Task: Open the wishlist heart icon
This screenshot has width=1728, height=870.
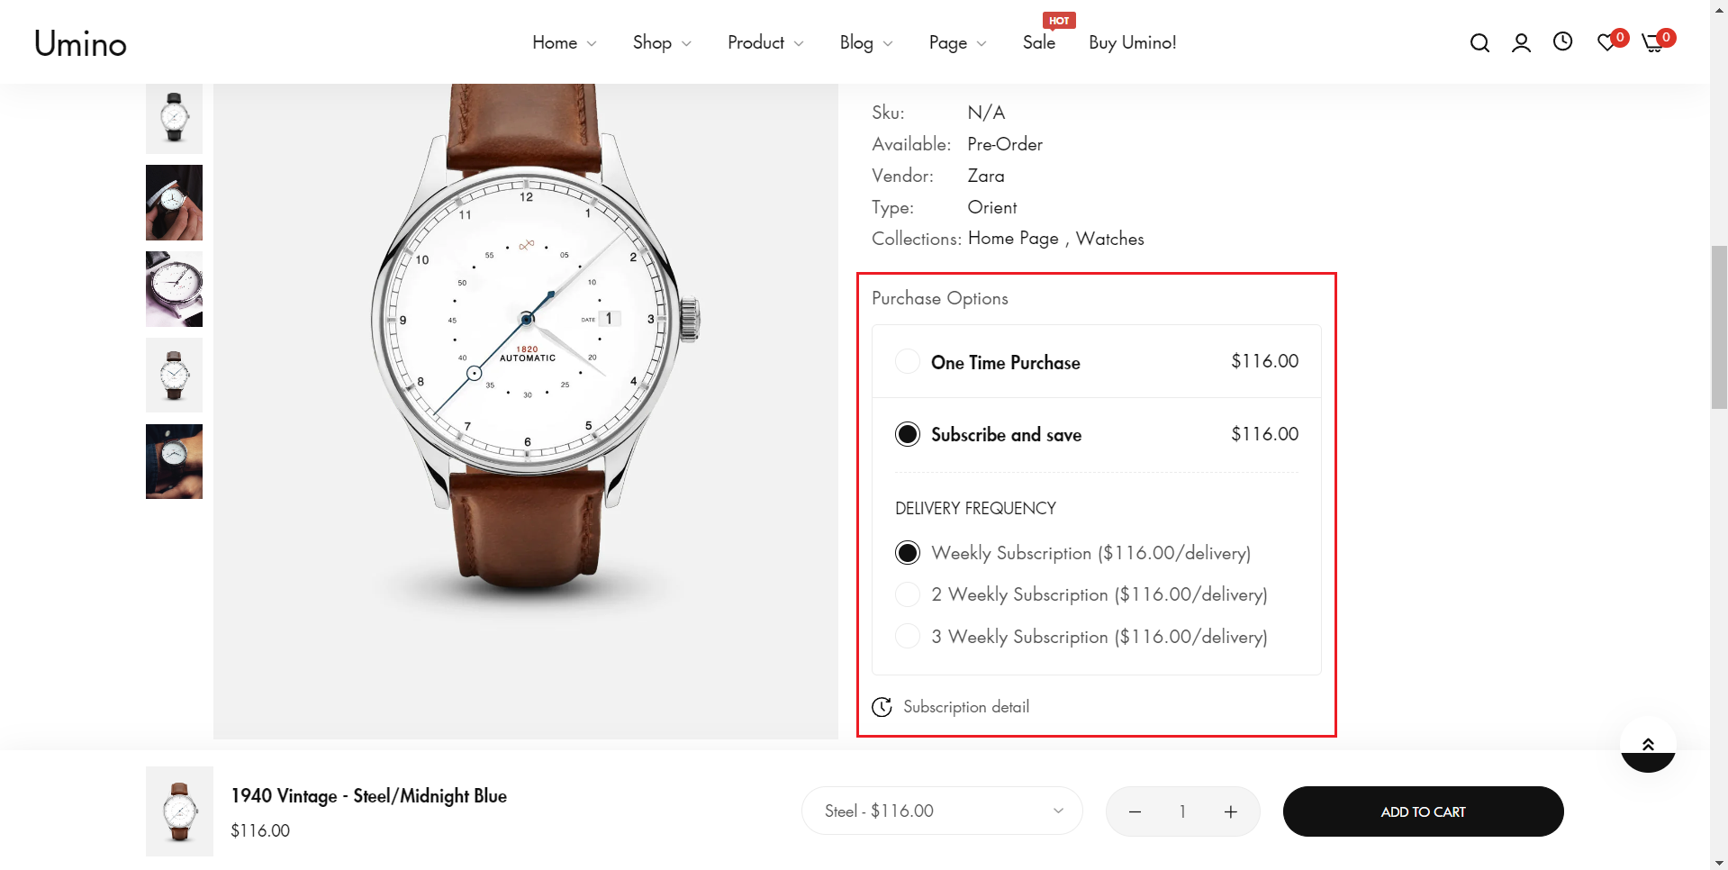Action: click(1606, 43)
